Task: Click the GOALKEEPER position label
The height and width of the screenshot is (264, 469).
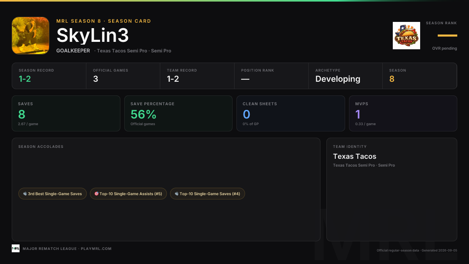Action: [x=73, y=51]
